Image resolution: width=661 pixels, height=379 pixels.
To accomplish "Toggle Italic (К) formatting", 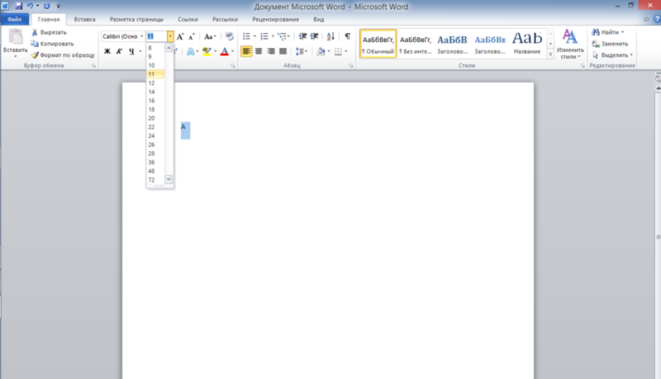I will click(x=119, y=51).
